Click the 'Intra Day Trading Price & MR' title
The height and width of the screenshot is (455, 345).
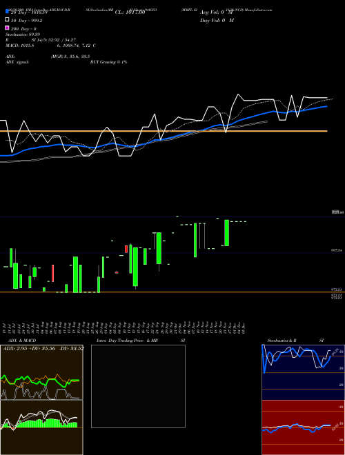tap(127, 341)
